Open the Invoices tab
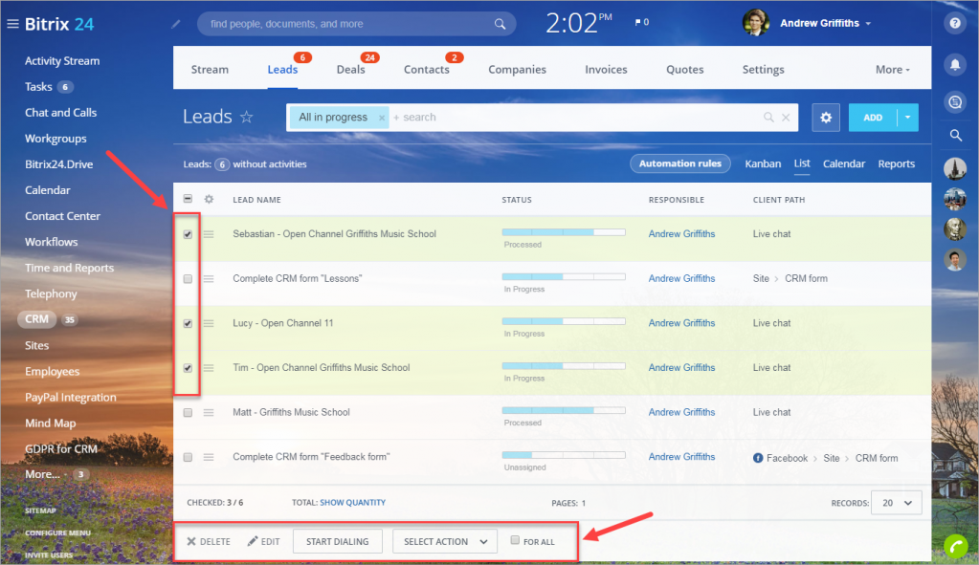979x565 pixels. tap(606, 70)
